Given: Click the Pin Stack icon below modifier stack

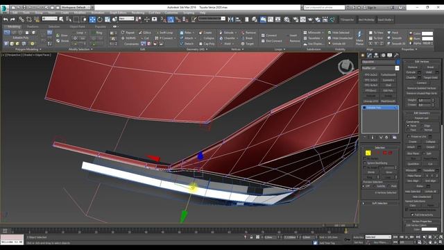Looking at the screenshot, I should 365,137.
